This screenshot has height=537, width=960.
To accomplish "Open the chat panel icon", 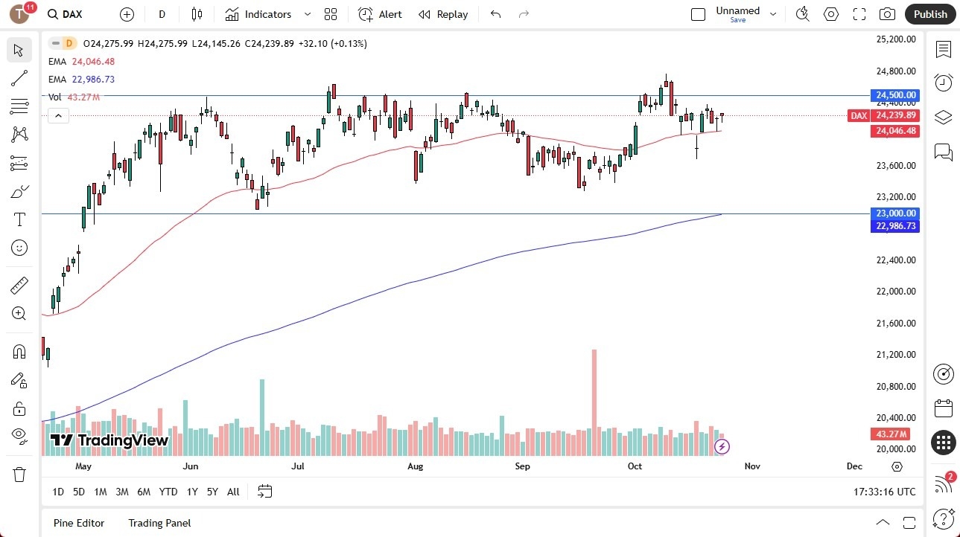I will [944, 152].
